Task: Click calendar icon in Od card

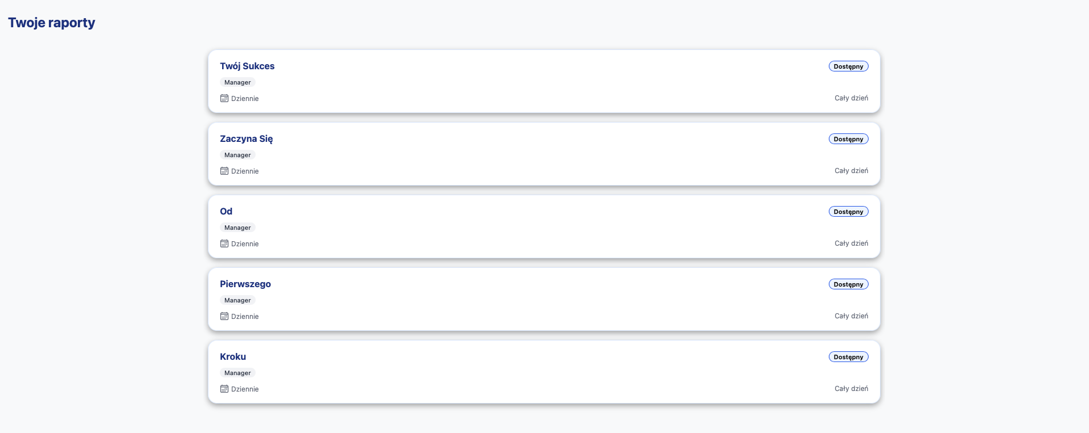Action: coord(224,243)
